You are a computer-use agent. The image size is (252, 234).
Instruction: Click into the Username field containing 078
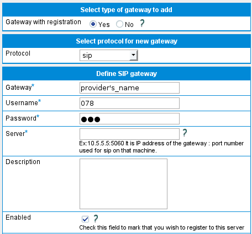point(129,103)
